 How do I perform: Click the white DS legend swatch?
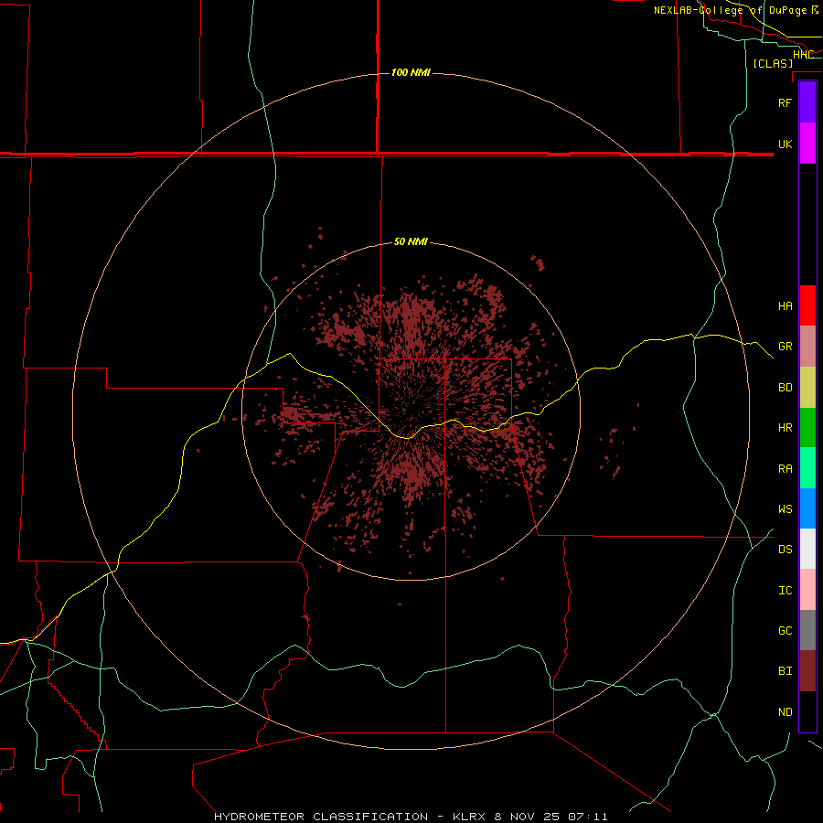click(x=807, y=549)
